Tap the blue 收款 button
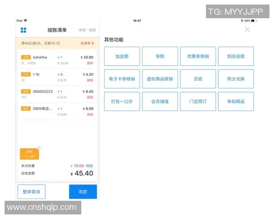 [x=83, y=192]
